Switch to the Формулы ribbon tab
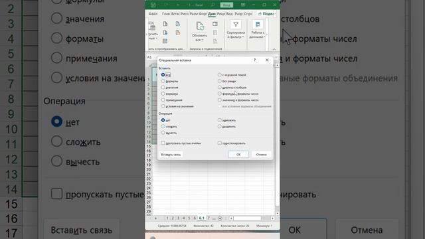The height and width of the screenshot is (239, 425). pos(203,14)
